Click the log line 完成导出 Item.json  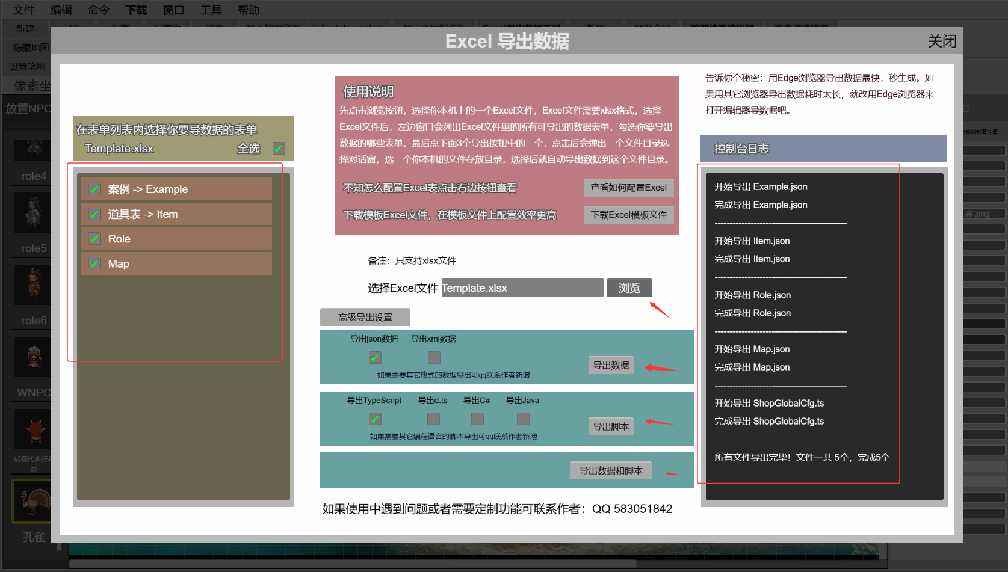[752, 259]
